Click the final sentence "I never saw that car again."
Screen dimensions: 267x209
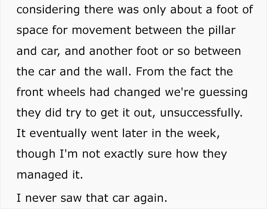tap(92, 198)
